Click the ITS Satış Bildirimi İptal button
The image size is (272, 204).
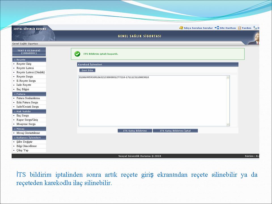pyautogui.click(x=175, y=131)
